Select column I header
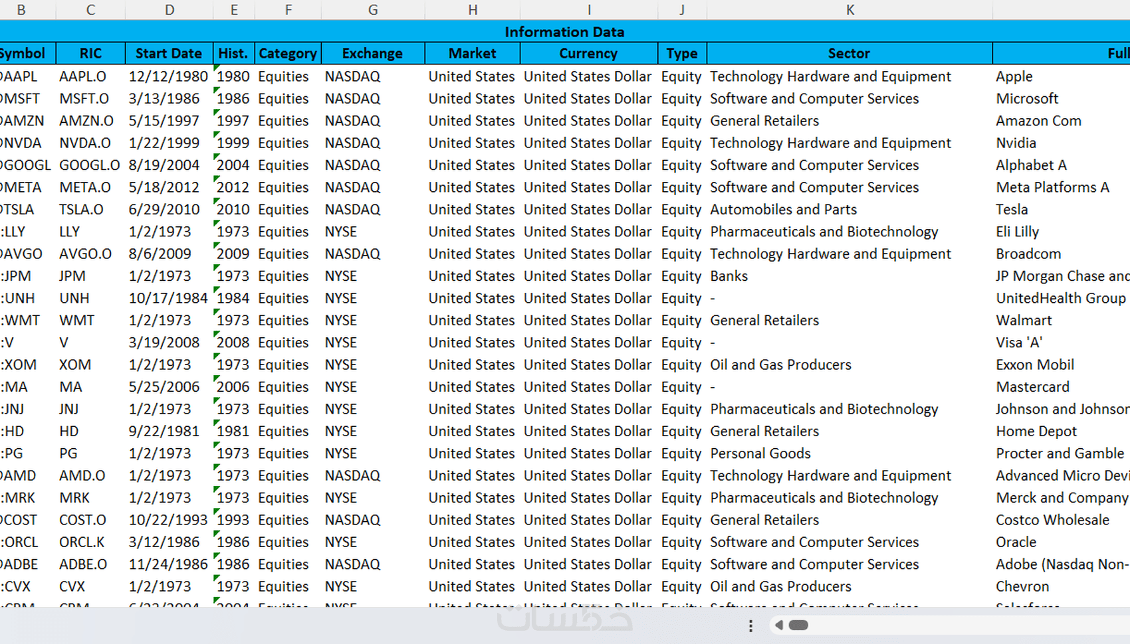Screen dimensions: 1130x644 coord(589,10)
